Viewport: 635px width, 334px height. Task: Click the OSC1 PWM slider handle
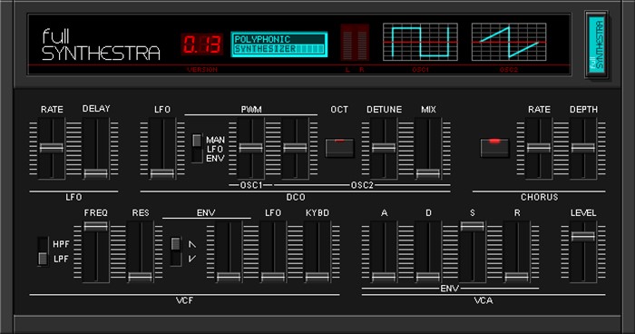click(250, 148)
